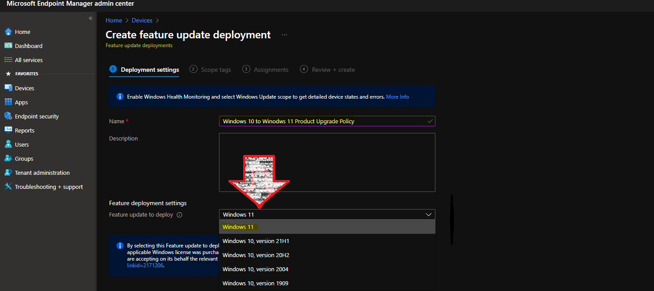Click the All services list icon
This screenshot has height=291, width=654.
click(x=8, y=60)
